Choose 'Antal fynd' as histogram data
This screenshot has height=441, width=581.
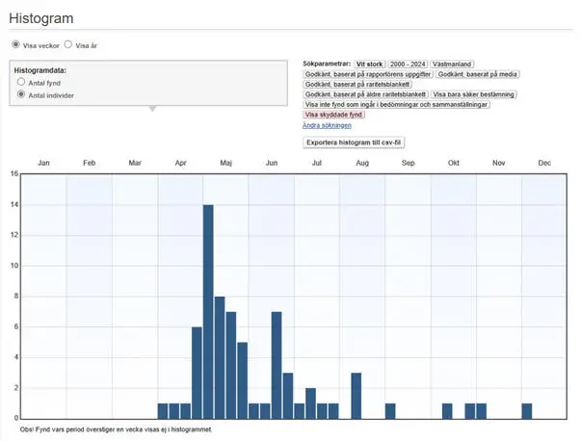[21, 83]
